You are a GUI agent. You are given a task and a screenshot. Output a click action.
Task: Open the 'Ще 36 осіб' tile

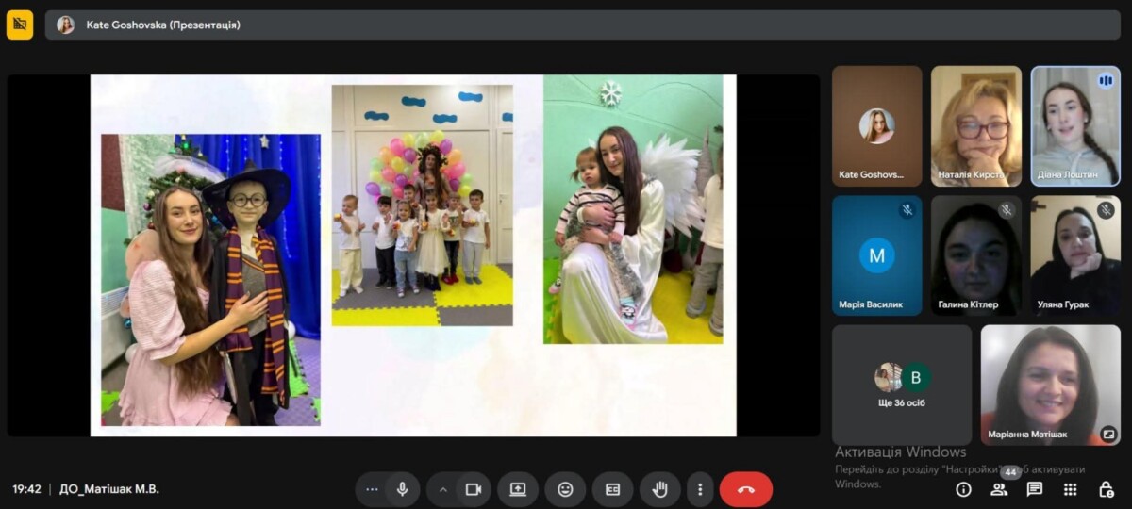[x=901, y=385]
